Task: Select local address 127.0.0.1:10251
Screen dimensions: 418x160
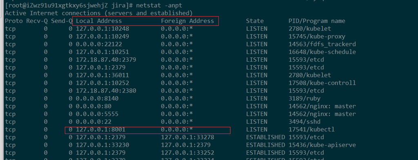Action: click(102, 52)
